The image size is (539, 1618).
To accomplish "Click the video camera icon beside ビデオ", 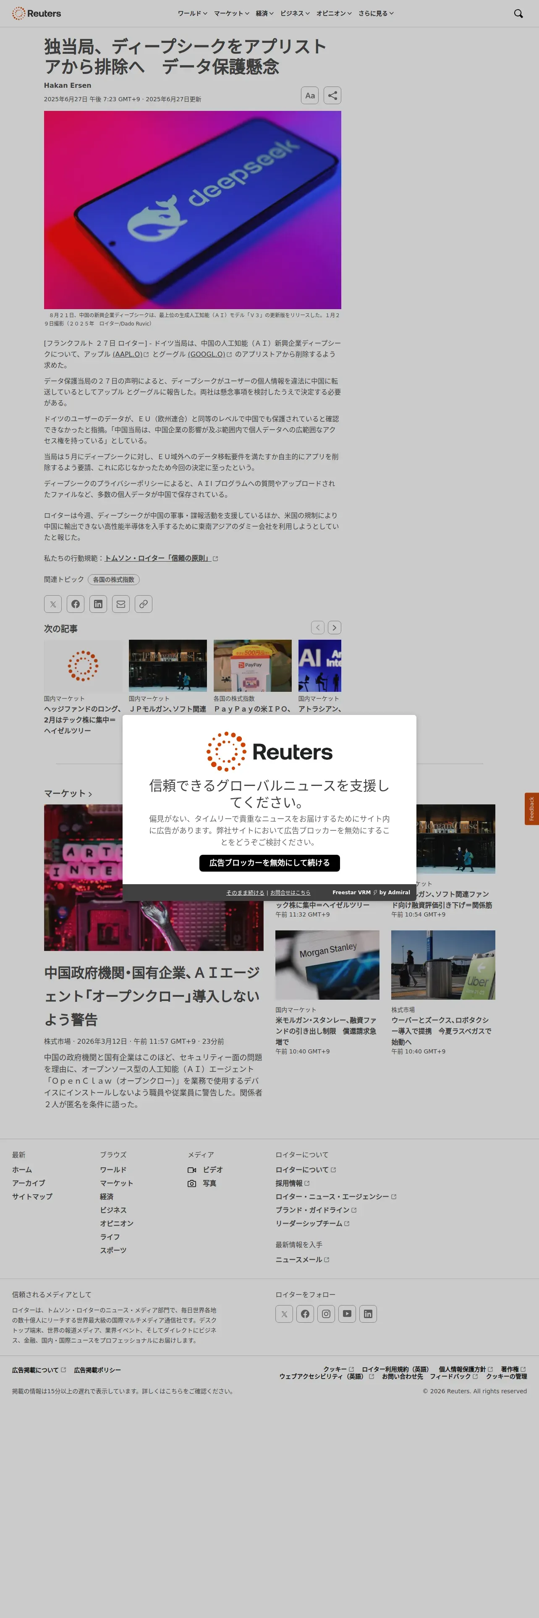I will click(x=192, y=1169).
